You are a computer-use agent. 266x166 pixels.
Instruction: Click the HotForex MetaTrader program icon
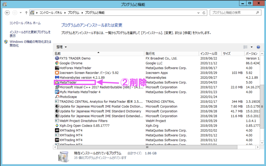tap(57, 68)
